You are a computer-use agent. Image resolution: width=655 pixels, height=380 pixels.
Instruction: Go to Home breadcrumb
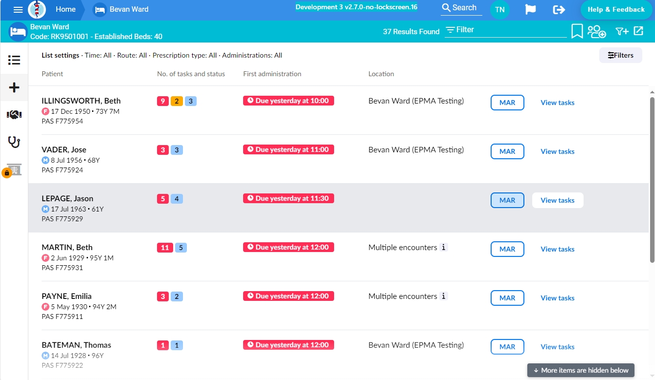click(66, 9)
